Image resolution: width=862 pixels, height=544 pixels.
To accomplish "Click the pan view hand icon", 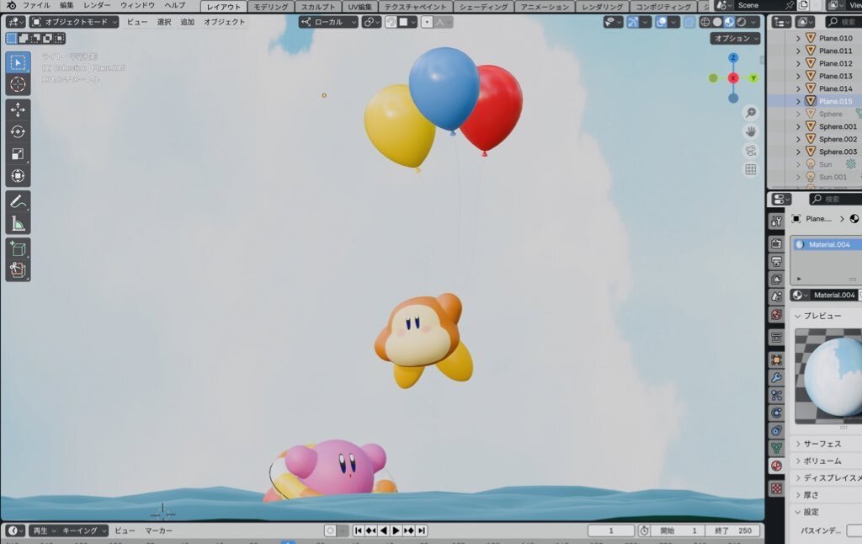I will pyautogui.click(x=750, y=131).
